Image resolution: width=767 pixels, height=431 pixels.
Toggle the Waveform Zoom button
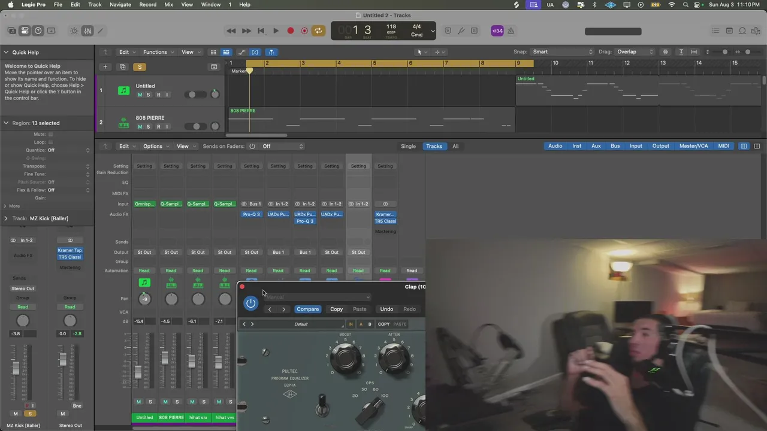[665, 52]
